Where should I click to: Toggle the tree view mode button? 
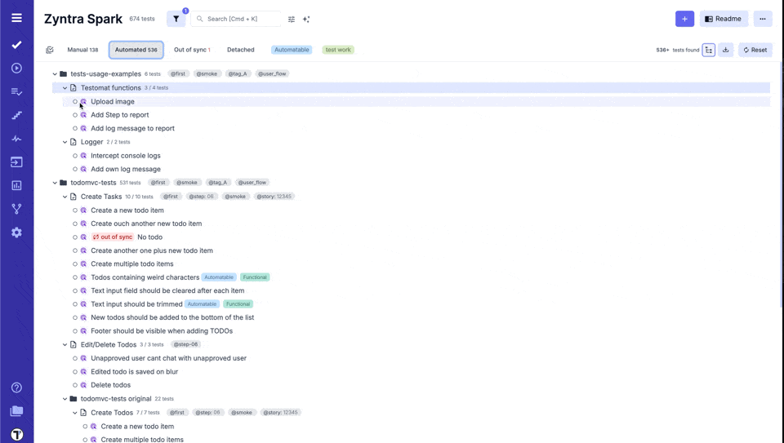(x=708, y=50)
